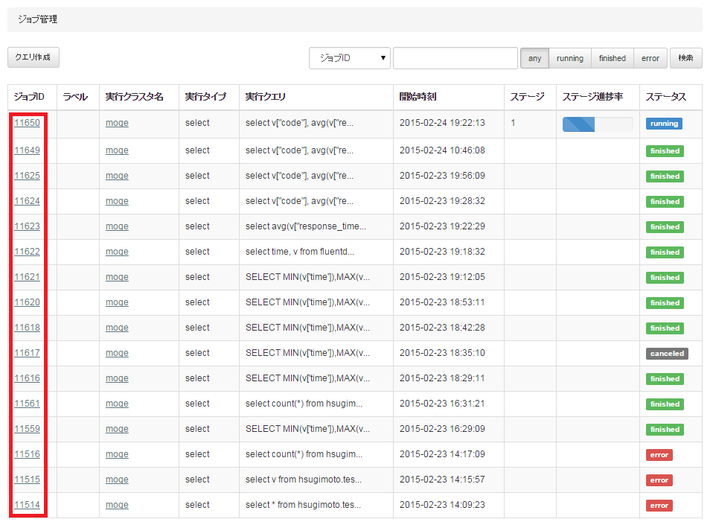Click the 実行クエリ column header

click(266, 97)
